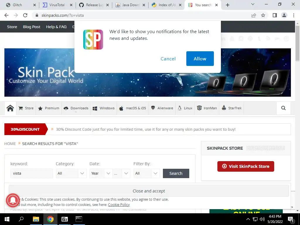Open the macOS & iOS category
300x225 pixels.
click(133, 108)
